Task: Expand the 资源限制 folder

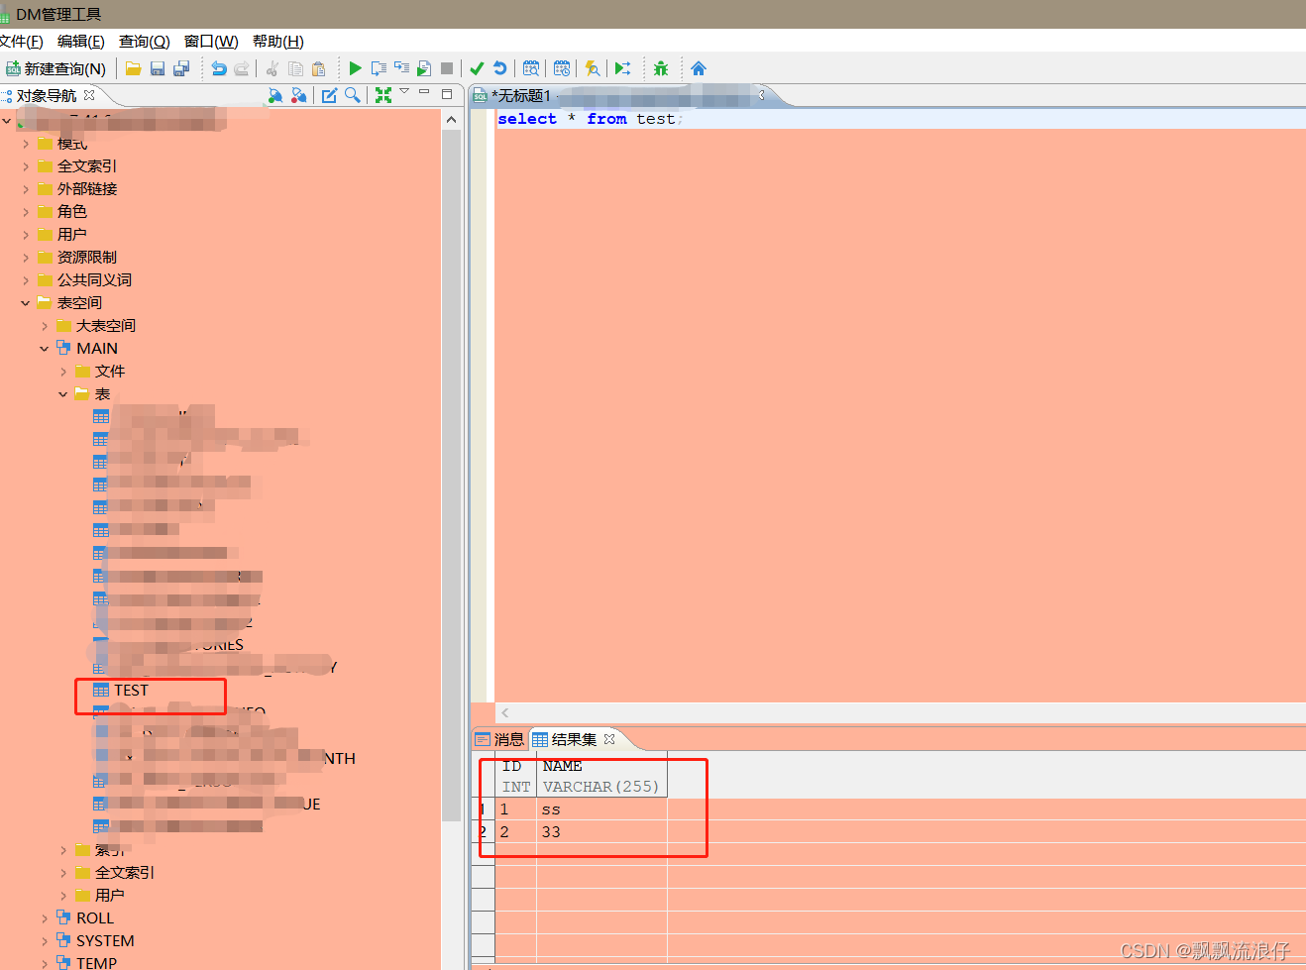Action: click(26, 258)
